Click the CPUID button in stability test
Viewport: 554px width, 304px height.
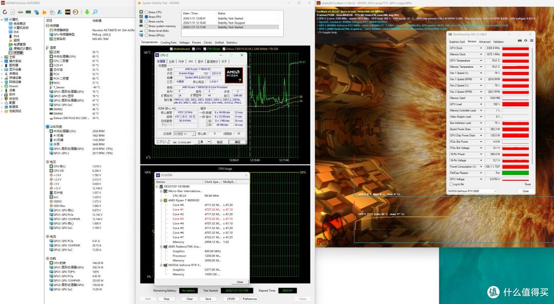tap(231, 299)
